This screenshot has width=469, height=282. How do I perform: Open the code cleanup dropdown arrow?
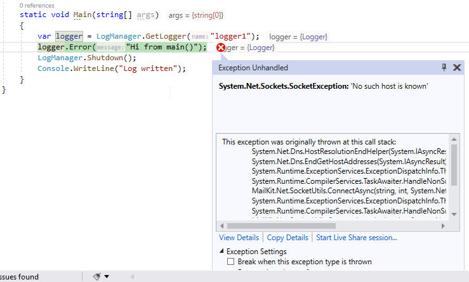107,277
